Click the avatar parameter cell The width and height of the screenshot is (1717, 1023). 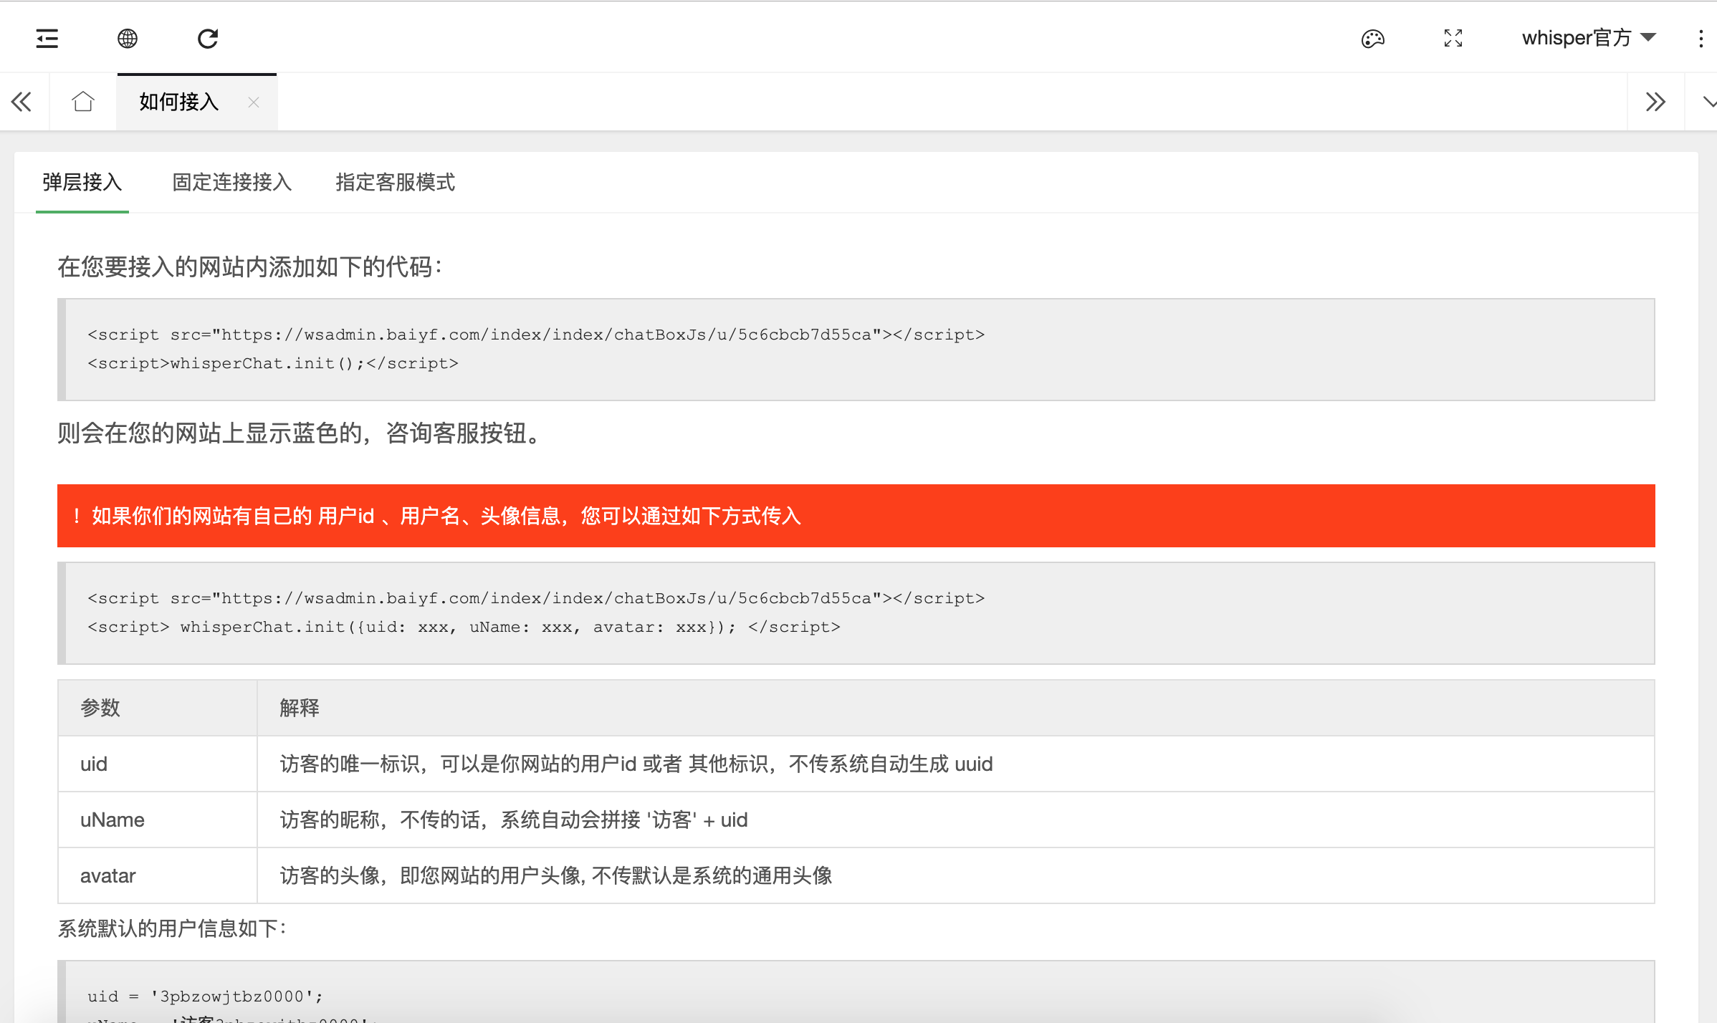pos(158,875)
